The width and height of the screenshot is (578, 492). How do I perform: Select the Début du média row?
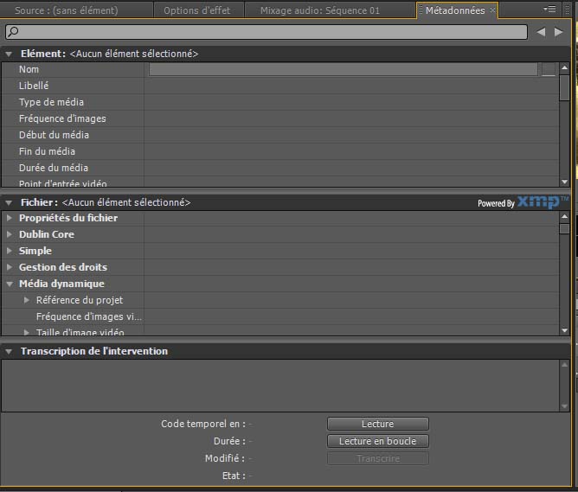[280, 135]
